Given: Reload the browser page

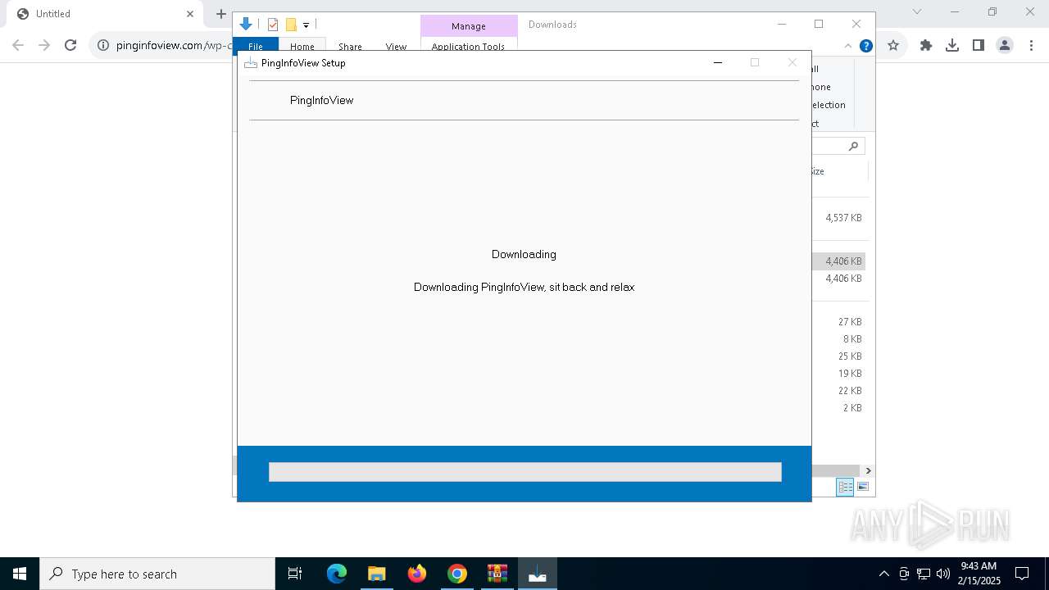Looking at the screenshot, I should click(x=70, y=45).
